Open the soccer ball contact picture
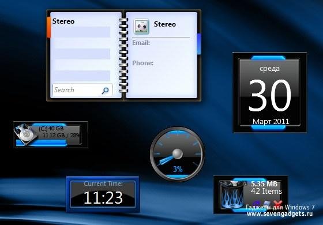Image resolution: width=323 pixels, height=225 pixels. [x=141, y=27]
